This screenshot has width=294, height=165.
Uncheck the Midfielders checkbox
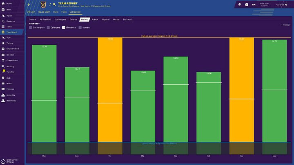[64, 28]
